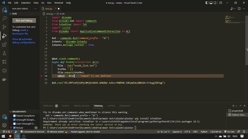Open the Docker whale view
Image resolution: width=248 pixels, height=139 pixels.
[x=4, y=79]
